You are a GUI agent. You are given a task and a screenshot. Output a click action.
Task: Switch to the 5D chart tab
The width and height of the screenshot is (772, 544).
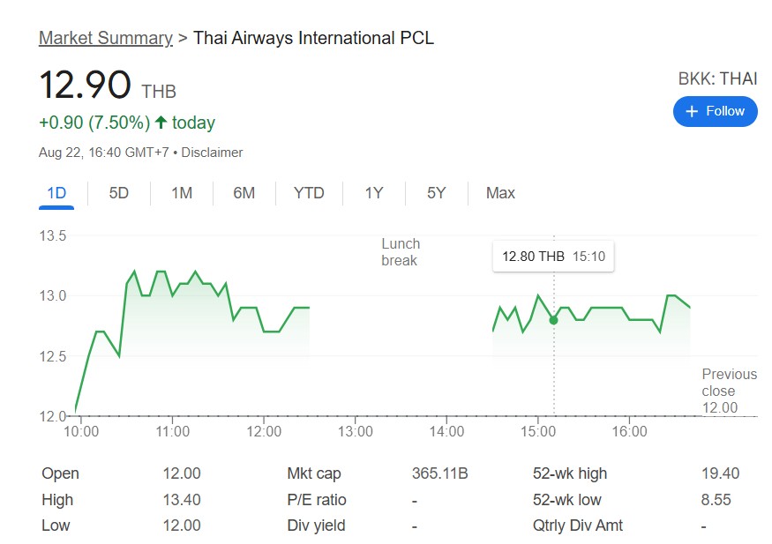pyautogui.click(x=119, y=193)
